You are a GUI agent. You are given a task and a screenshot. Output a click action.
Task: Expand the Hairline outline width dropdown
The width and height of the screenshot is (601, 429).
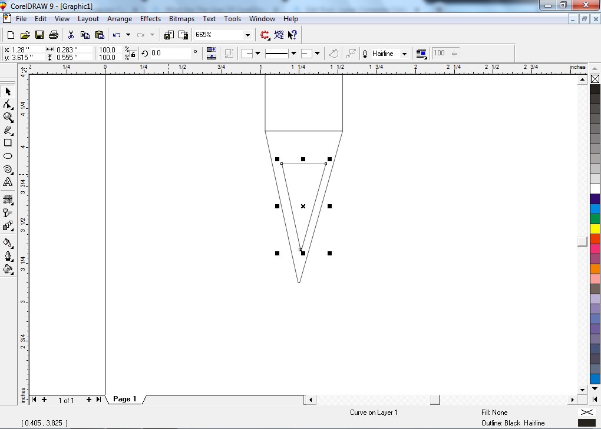[404, 54]
